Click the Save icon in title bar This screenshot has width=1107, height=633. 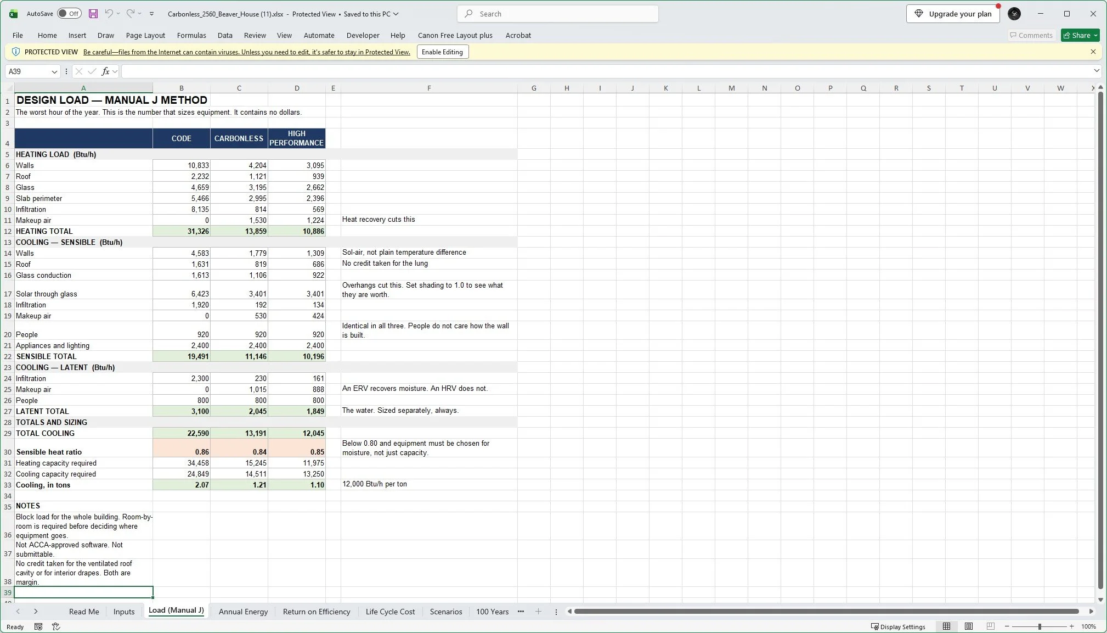pos(93,14)
